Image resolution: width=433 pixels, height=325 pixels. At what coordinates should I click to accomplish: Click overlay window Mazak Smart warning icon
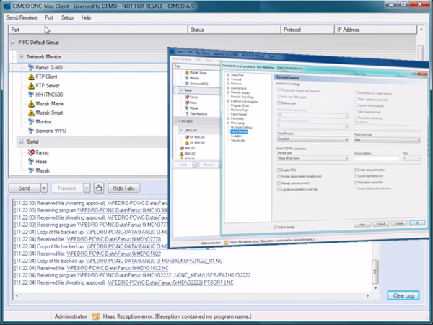click(x=187, y=73)
